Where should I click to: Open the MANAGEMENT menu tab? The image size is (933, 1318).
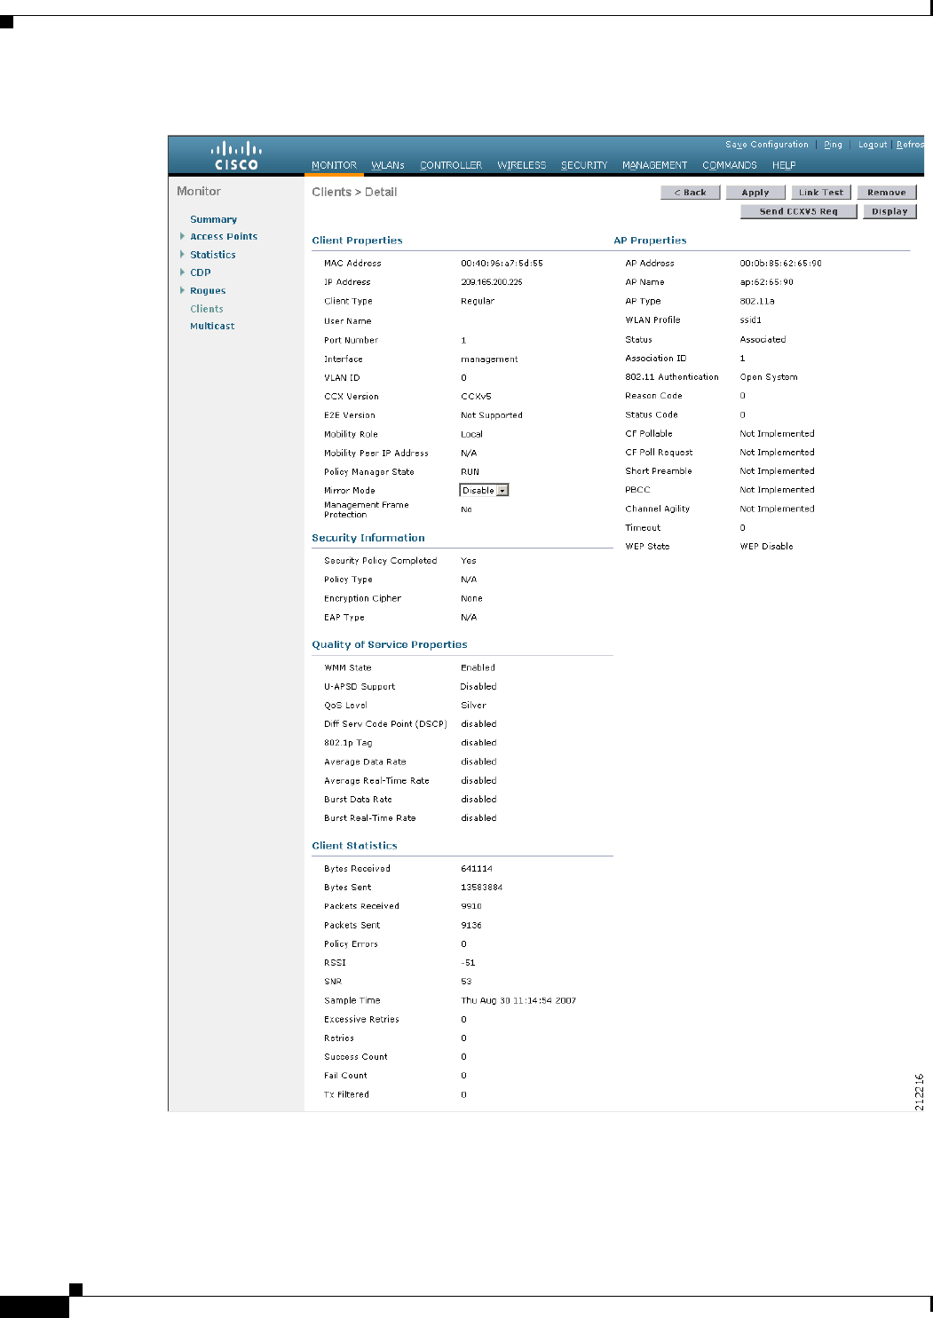pos(654,165)
